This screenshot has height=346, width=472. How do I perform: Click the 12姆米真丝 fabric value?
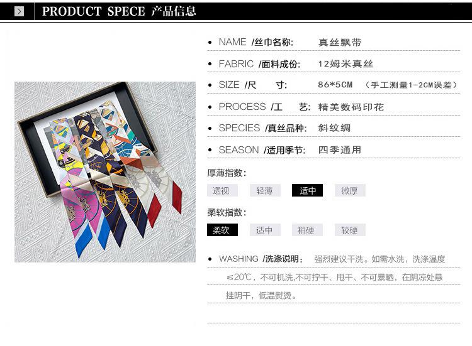[x=346, y=64]
